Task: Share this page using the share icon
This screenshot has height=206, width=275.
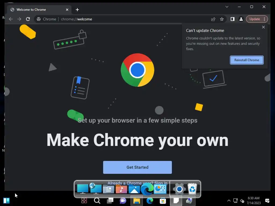Action: coord(213,19)
